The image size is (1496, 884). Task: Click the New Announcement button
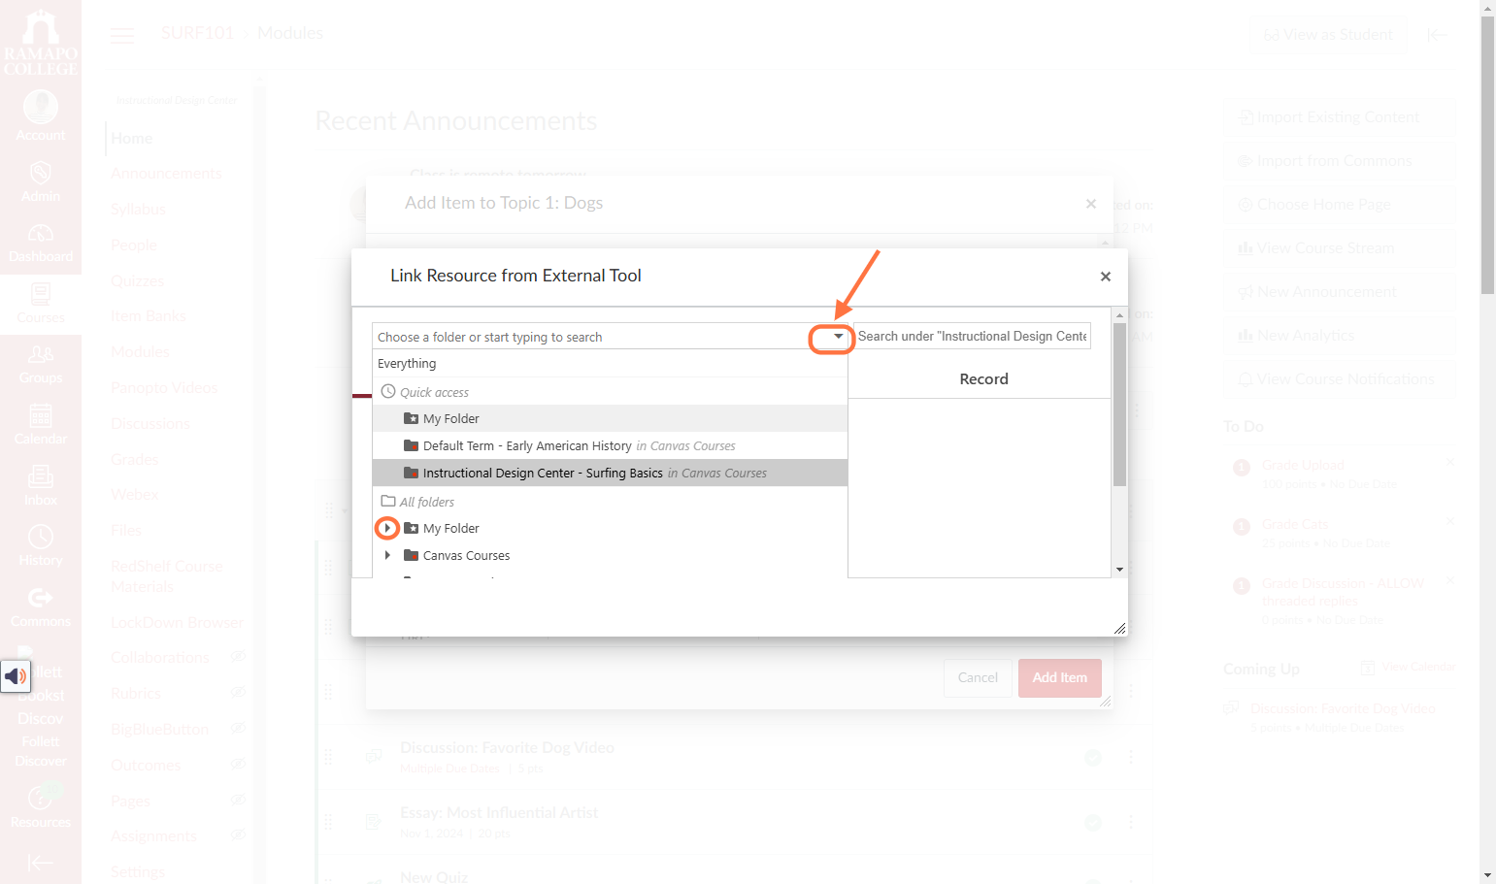pyautogui.click(x=1339, y=292)
